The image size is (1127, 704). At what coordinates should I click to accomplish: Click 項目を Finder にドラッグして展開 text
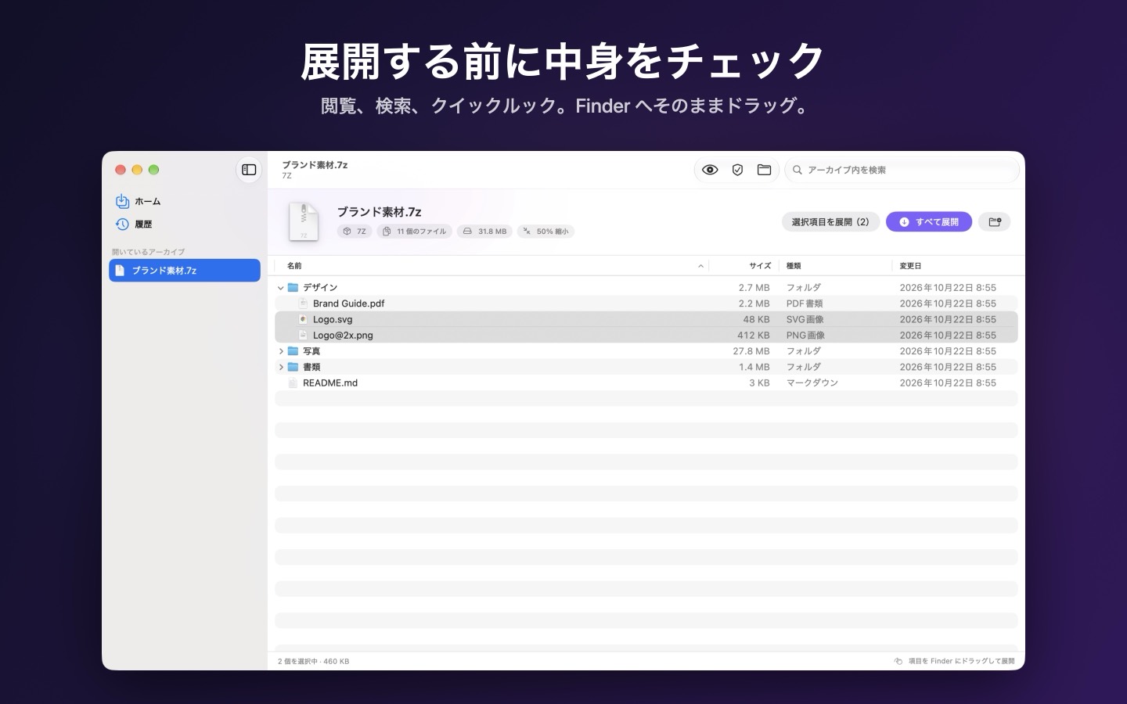point(962,662)
